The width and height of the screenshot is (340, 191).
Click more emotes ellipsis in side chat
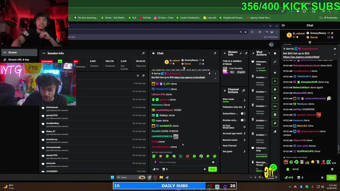pos(334,163)
